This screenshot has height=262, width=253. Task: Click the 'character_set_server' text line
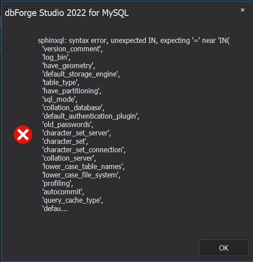77,133
